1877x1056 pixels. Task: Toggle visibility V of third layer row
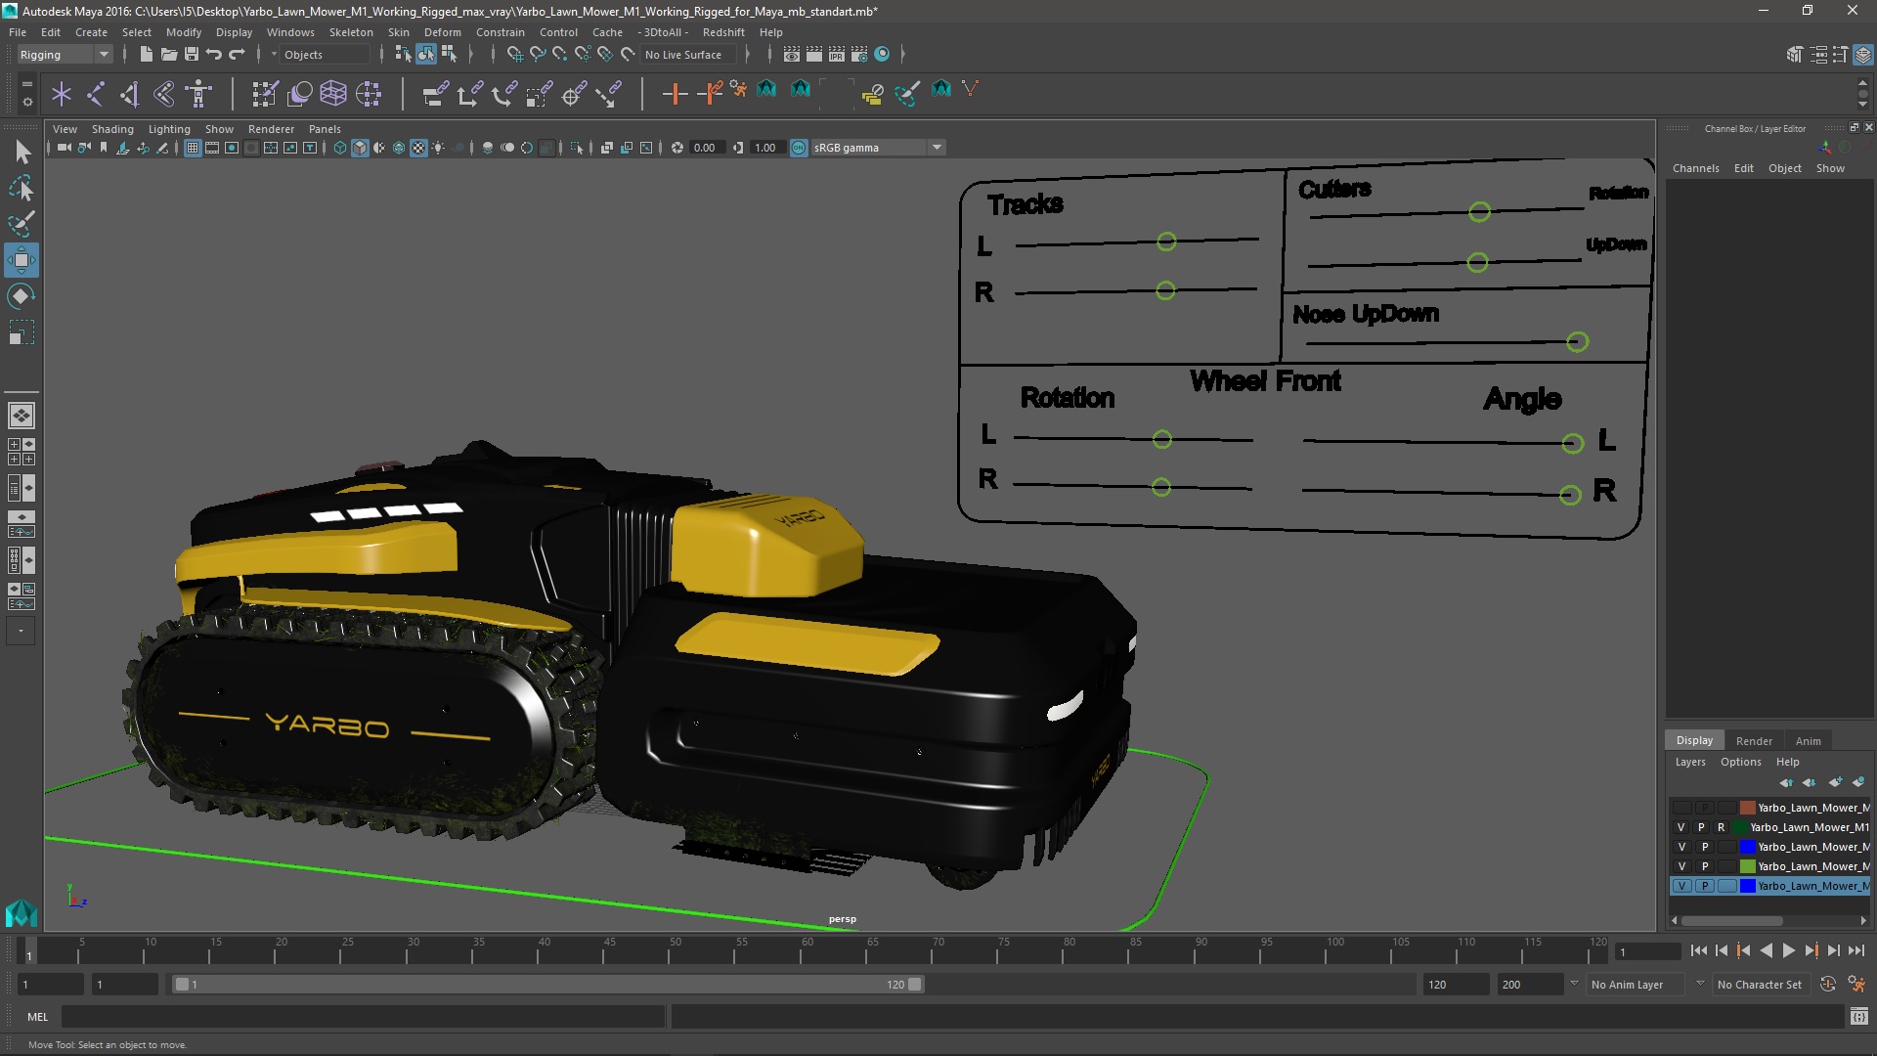[1681, 847]
